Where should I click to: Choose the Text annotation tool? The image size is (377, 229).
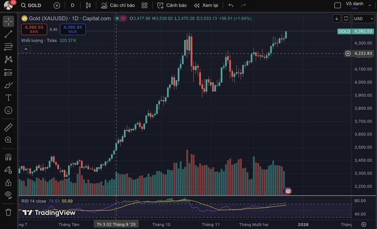(8, 97)
